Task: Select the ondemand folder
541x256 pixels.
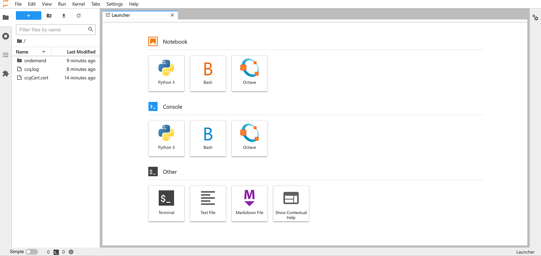Action: point(56,61)
